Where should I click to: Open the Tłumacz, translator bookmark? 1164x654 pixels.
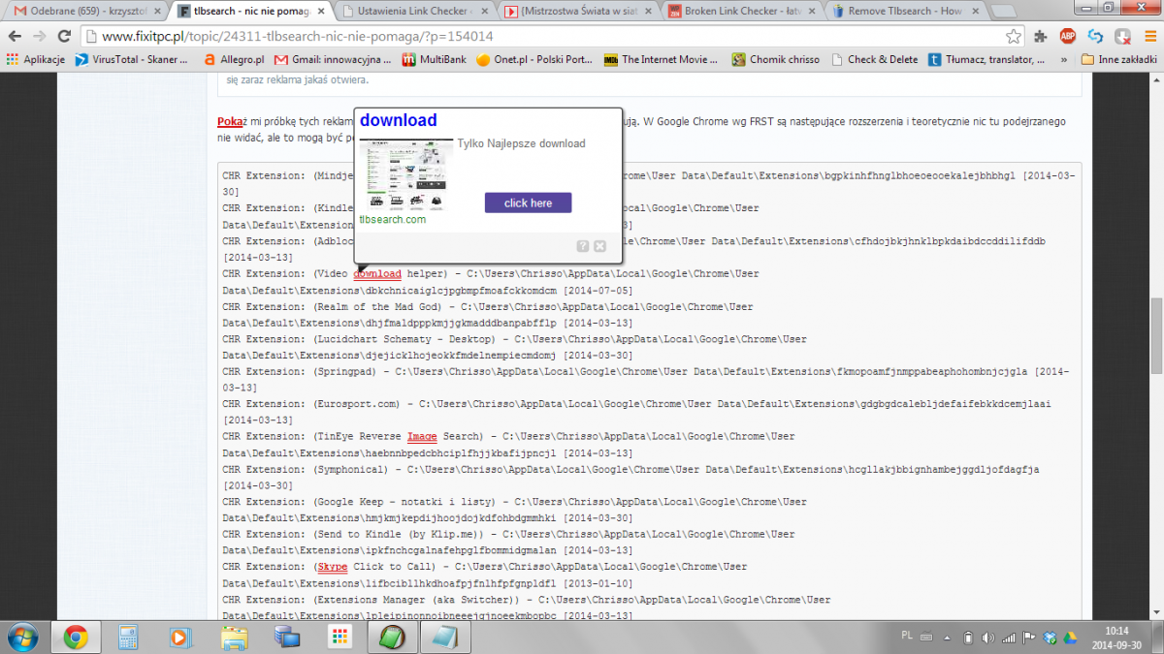coord(986,59)
